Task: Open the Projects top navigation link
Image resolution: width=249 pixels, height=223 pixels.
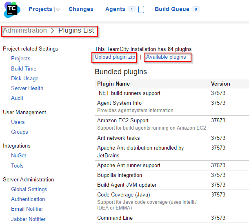Action: [40, 9]
